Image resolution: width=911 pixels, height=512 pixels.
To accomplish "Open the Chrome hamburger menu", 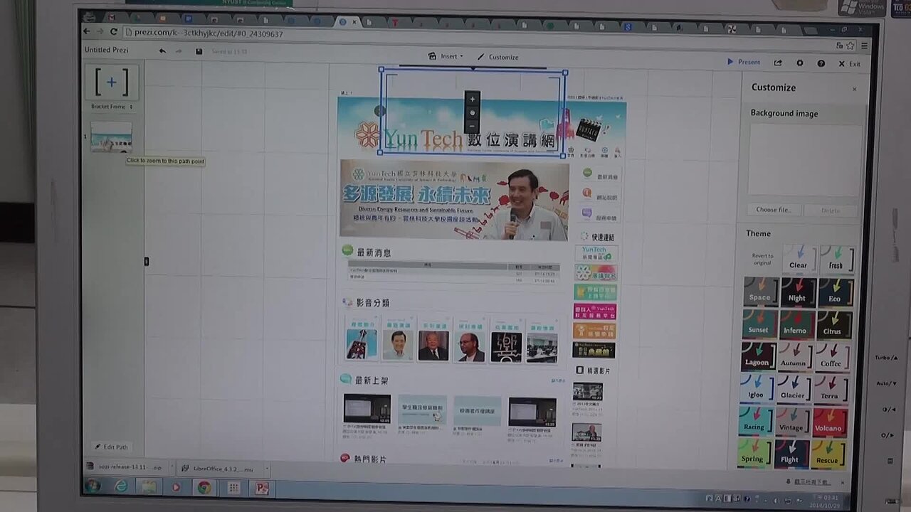I will 864,46.
